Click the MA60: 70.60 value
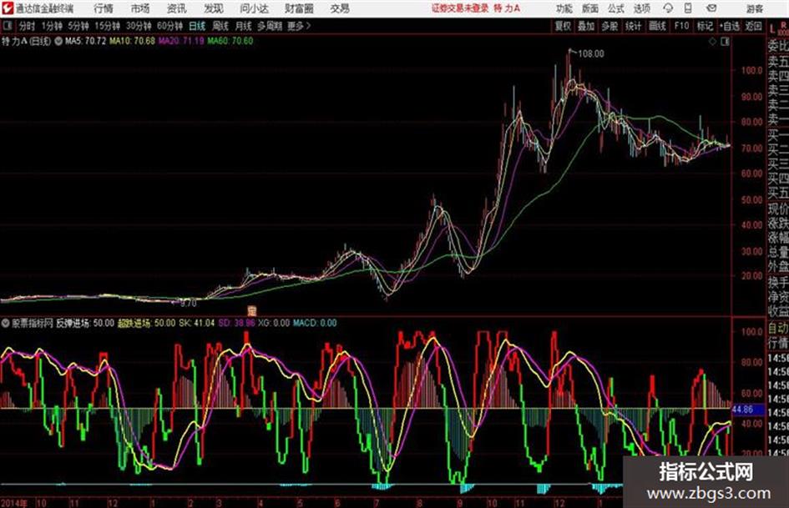The image size is (789, 508). click(230, 41)
